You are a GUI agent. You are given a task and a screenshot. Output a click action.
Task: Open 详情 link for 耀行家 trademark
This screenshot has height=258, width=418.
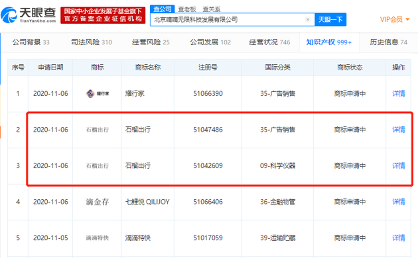[x=399, y=93]
